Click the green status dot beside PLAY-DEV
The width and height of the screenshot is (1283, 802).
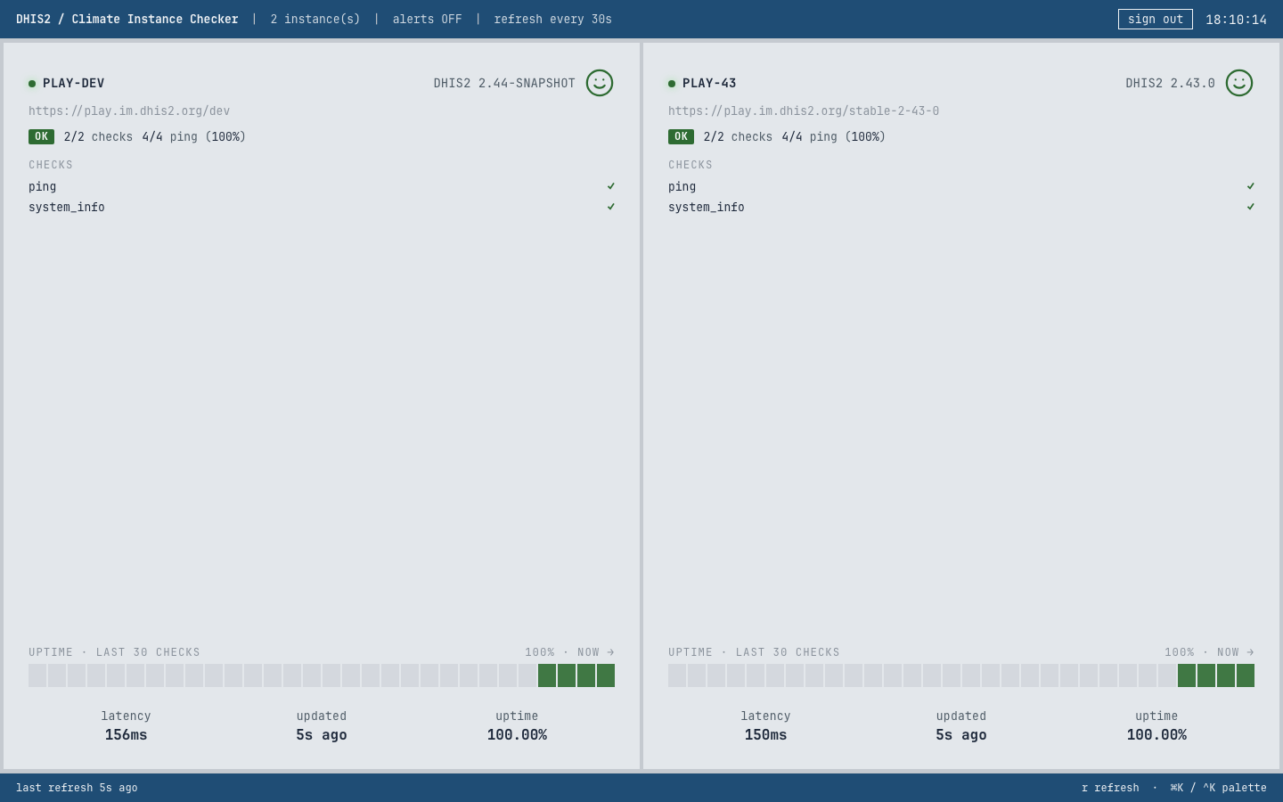tap(32, 84)
